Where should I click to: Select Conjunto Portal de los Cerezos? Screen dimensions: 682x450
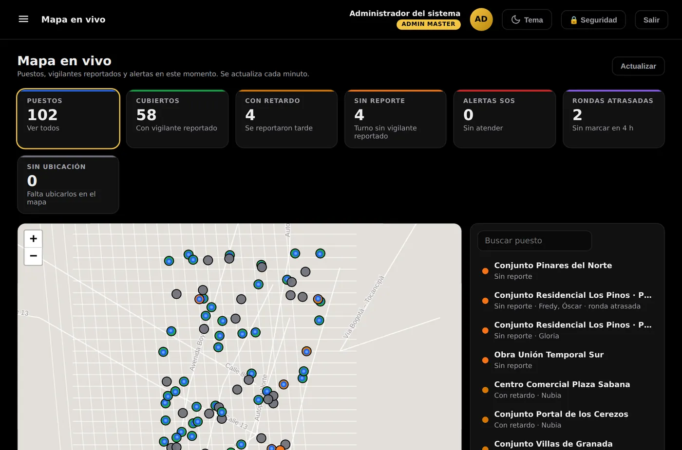(x=567, y=419)
